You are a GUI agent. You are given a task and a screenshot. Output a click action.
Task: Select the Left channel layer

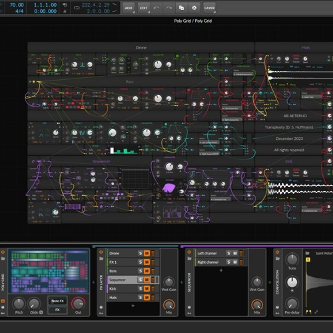point(221,253)
